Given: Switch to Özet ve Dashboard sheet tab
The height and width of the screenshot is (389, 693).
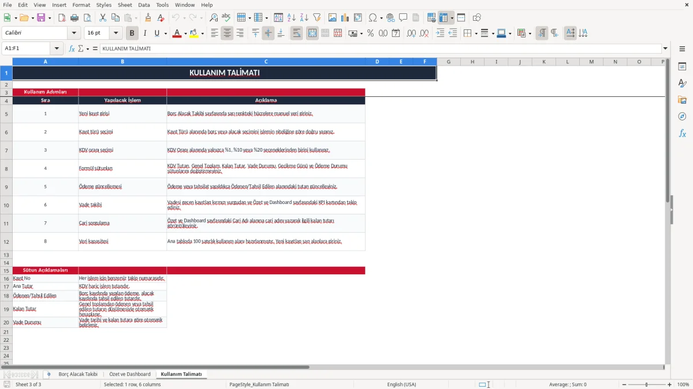Looking at the screenshot, I should pos(130,374).
